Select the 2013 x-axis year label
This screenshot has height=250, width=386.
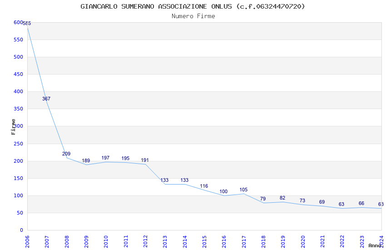click(165, 242)
